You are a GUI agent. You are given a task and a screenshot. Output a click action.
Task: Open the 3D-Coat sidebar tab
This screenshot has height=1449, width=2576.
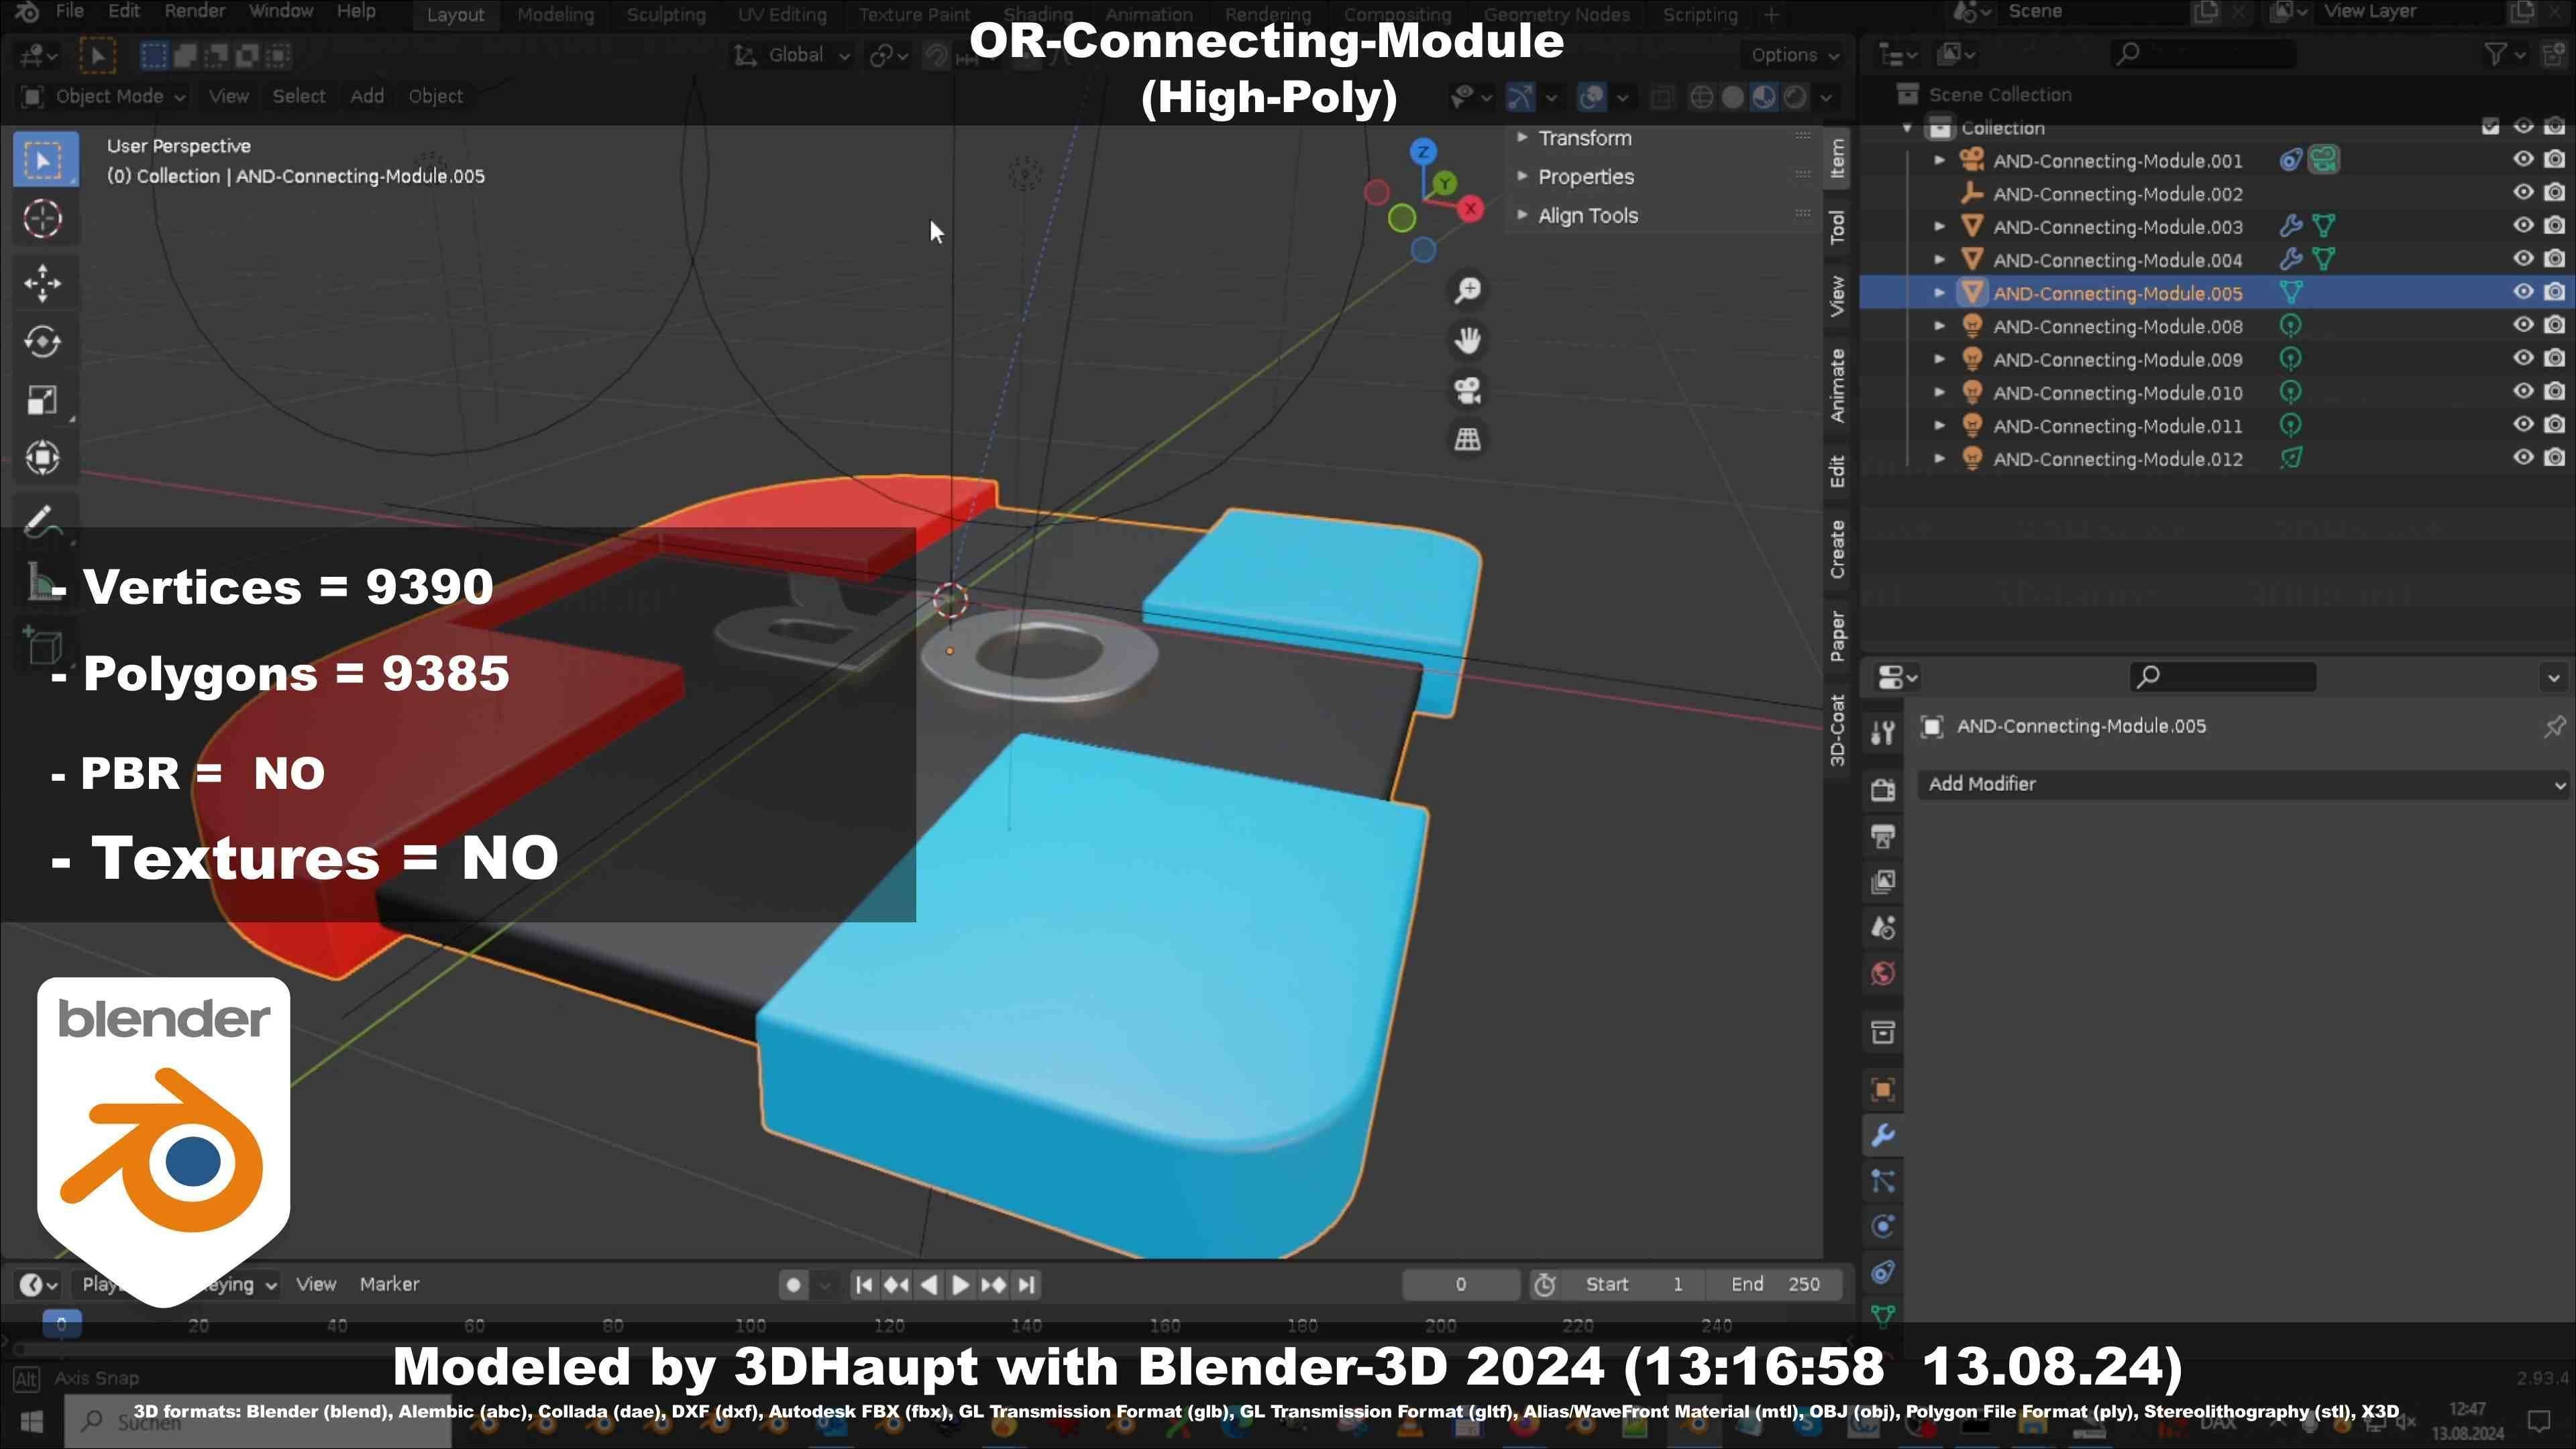click(1837, 730)
